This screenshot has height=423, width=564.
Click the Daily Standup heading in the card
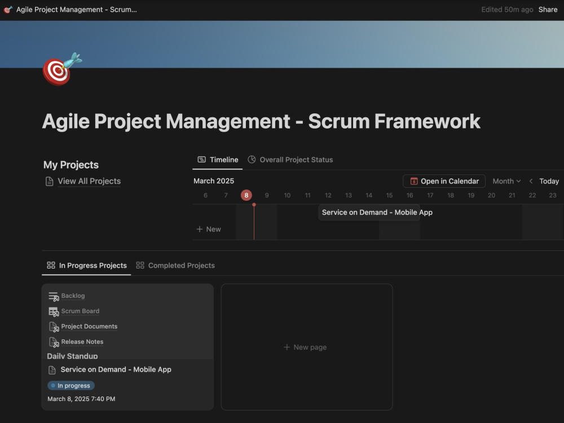point(72,355)
